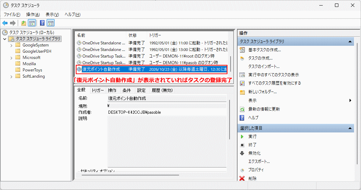This screenshot has width=361, height=190.
Task: Click the 基本タスクの作成 icon
Action: [242, 50]
